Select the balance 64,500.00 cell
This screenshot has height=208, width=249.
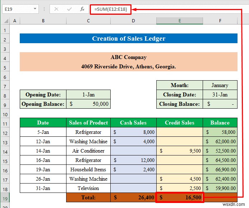[x=220, y=160]
